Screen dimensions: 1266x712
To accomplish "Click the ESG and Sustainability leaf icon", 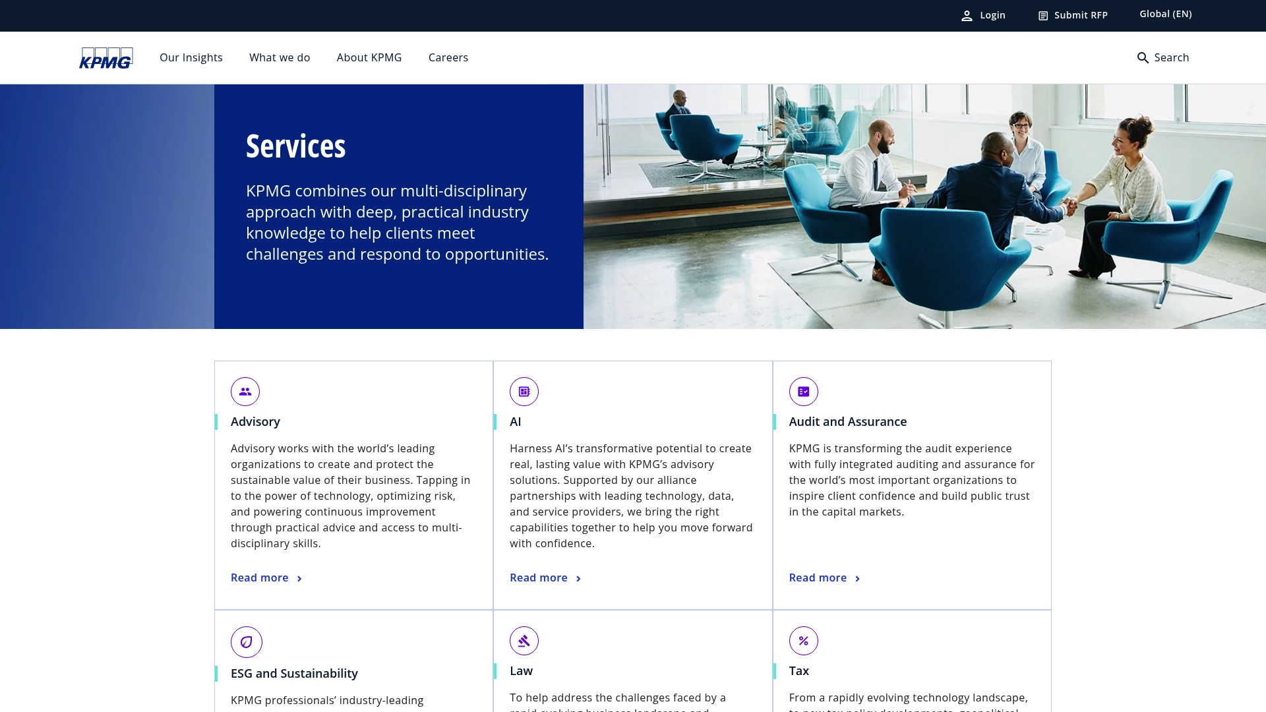I will point(247,642).
